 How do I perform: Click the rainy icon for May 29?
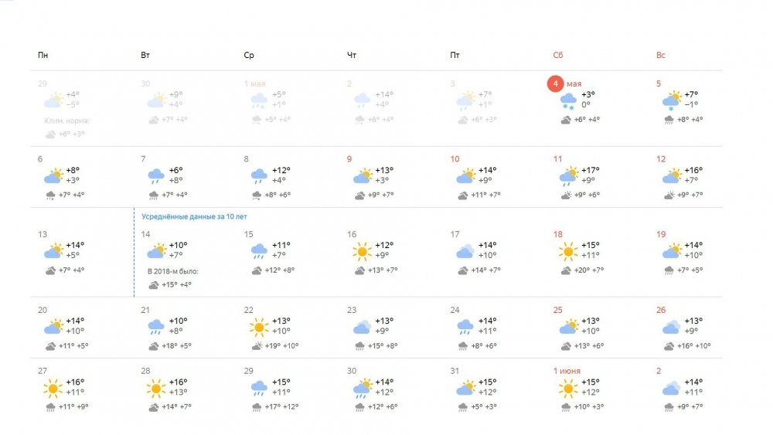[x=259, y=388]
